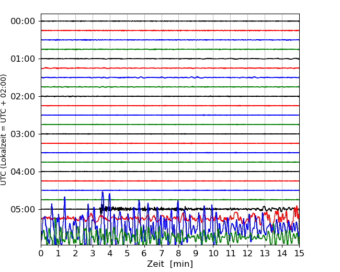Select the Zeit [min] axis title
This screenshot has height=272, width=340.
[x=170, y=264]
